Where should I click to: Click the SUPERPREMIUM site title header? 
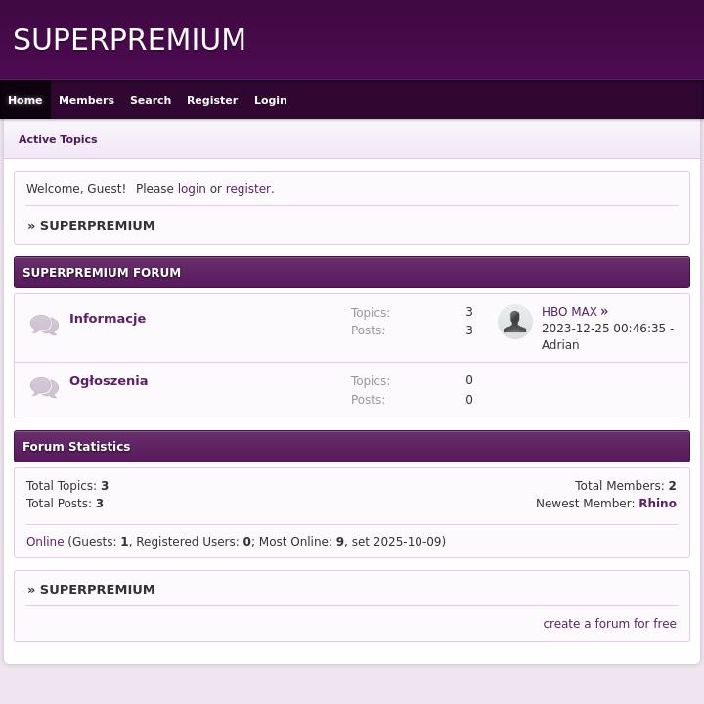(x=130, y=40)
